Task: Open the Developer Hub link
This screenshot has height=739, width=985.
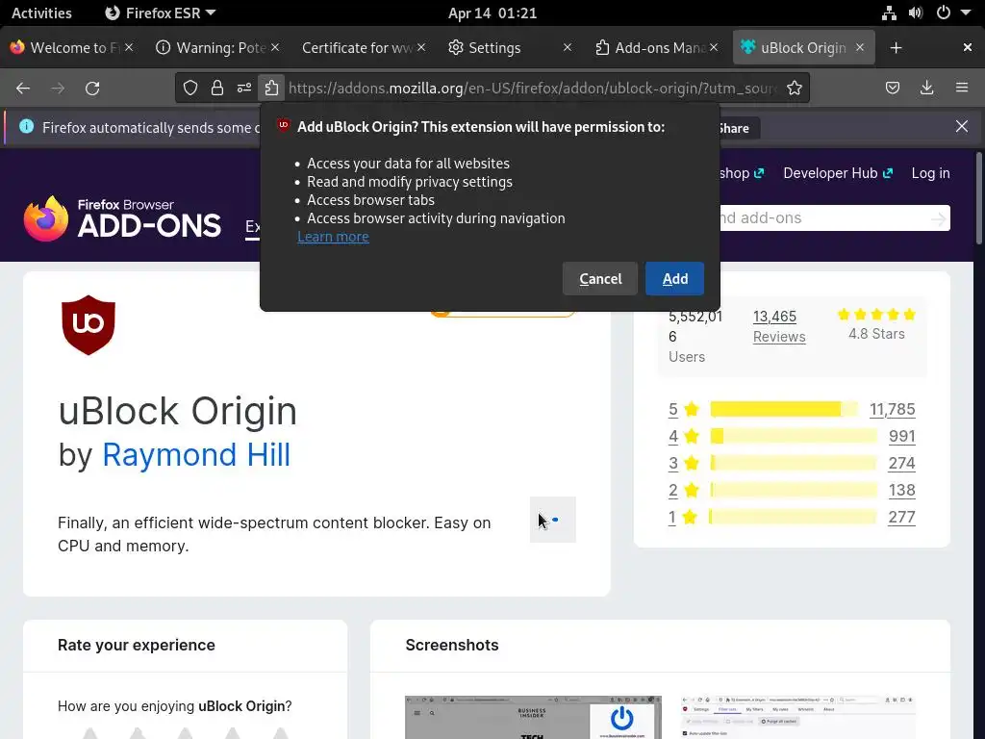Action: click(x=838, y=173)
